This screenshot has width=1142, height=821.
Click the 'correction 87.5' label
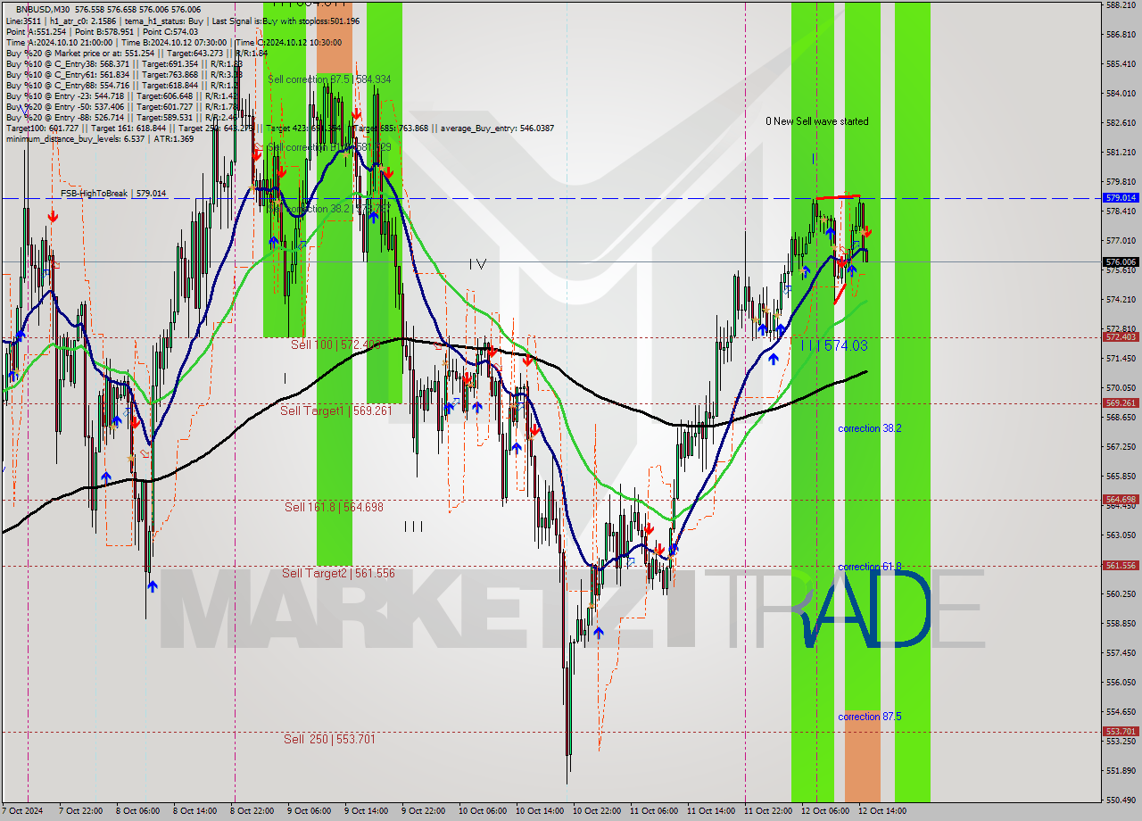[x=870, y=717]
